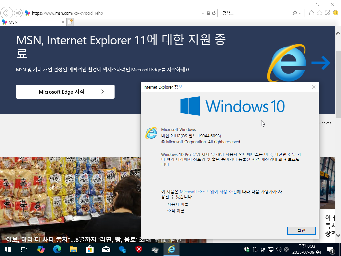Open the Windows Start menu
This screenshot has width=341, height=256.
point(8,249)
